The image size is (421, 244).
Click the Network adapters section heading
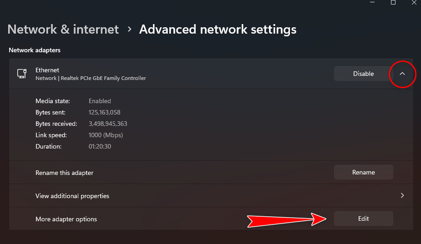tap(35, 50)
